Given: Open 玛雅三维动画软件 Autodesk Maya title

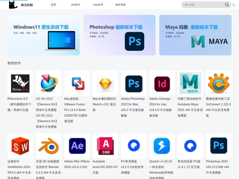Looking at the screenshot, I should [x=190, y=107].
